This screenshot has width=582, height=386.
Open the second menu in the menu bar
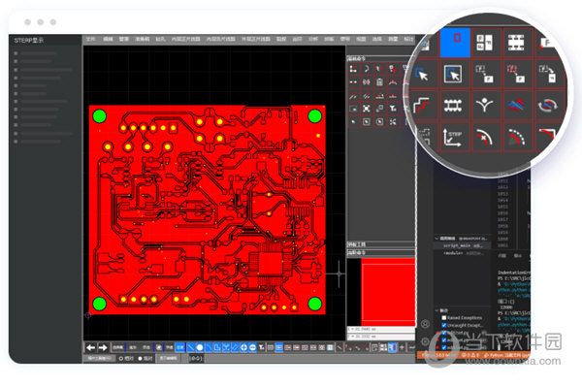pyautogui.click(x=108, y=39)
